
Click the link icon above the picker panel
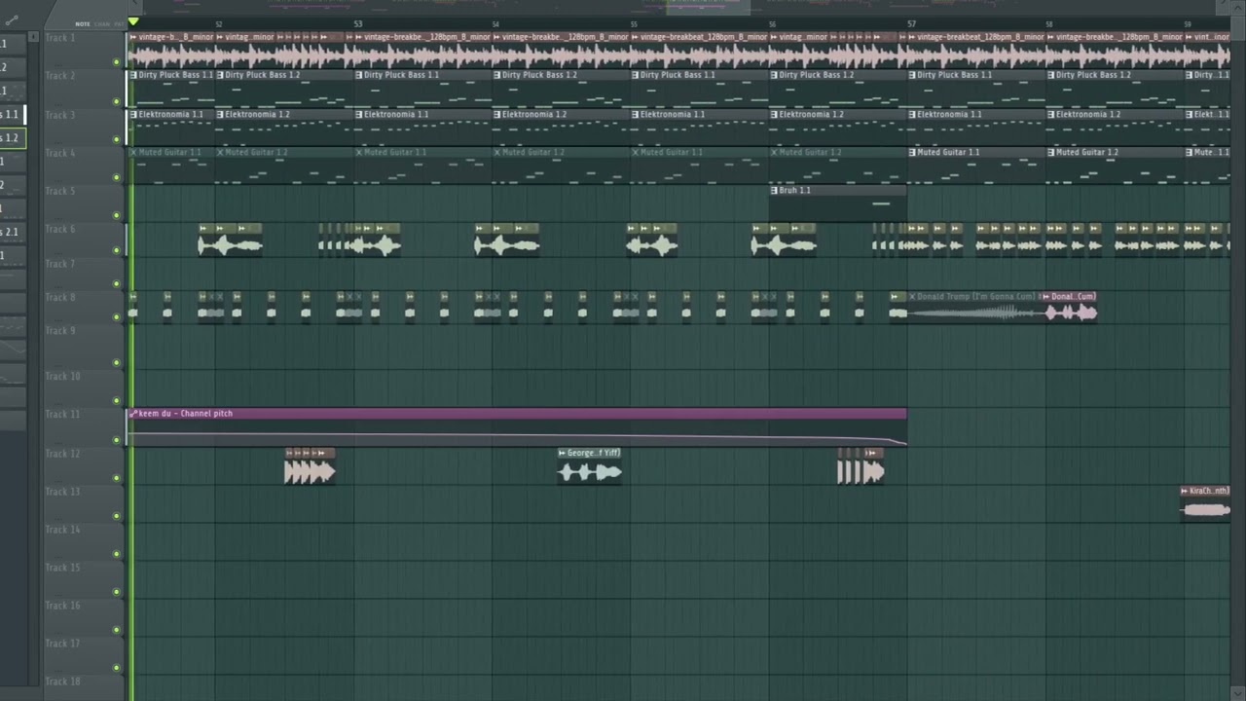click(x=12, y=19)
